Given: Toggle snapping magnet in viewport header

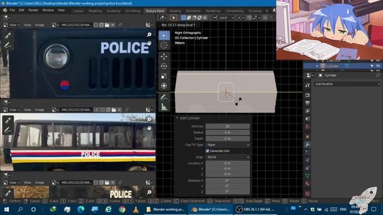Looking at the screenshot, I should pos(249,17).
